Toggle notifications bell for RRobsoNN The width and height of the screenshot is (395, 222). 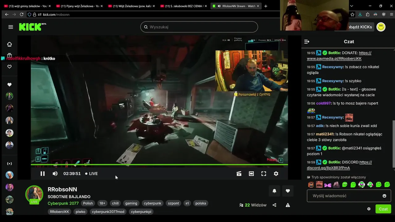[274, 191]
